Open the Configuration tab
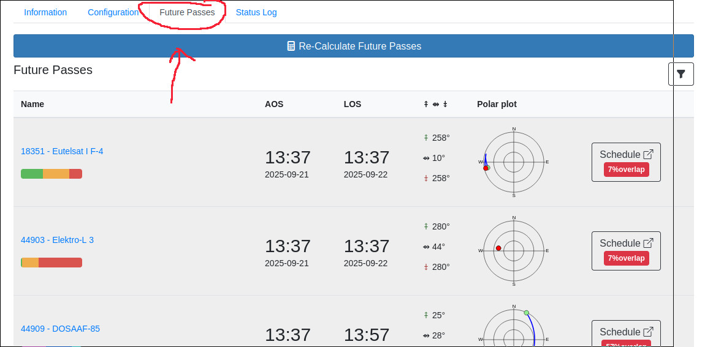713x347 pixels. coord(113,12)
